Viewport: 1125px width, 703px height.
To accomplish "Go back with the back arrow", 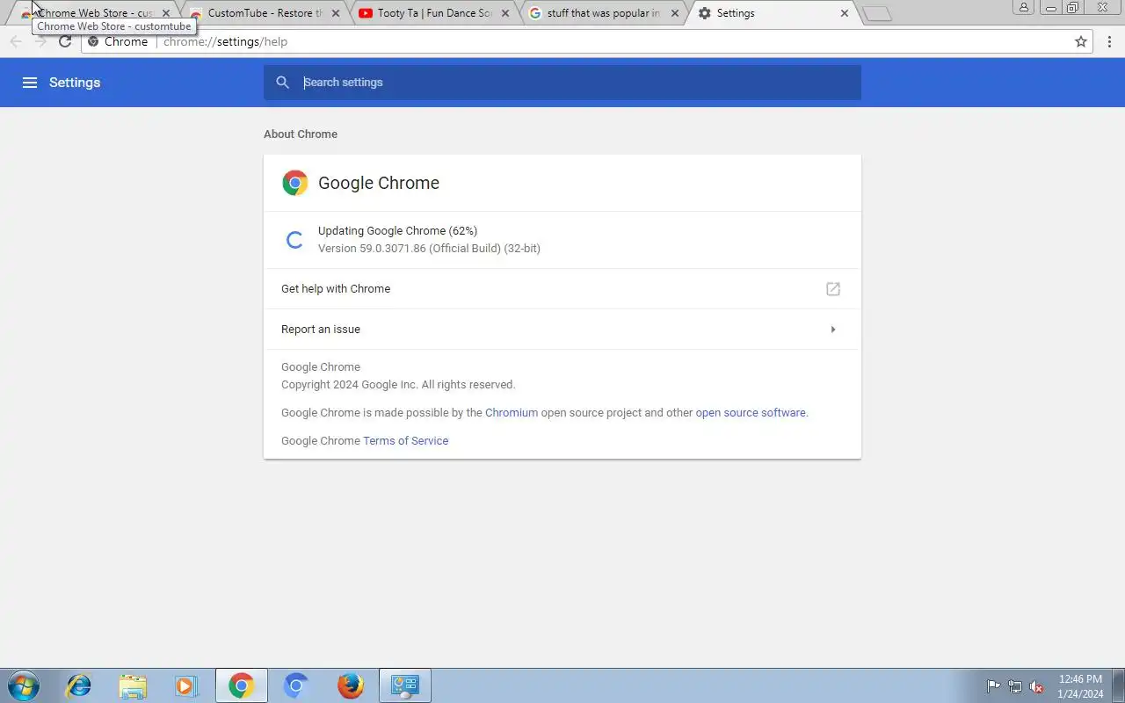I will 16,41.
